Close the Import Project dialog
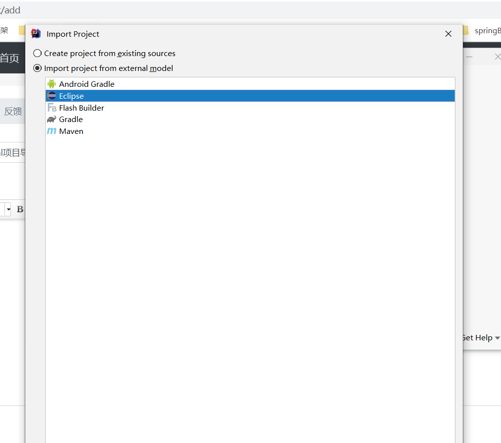The height and width of the screenshot is (443, 501). (448, 34)
